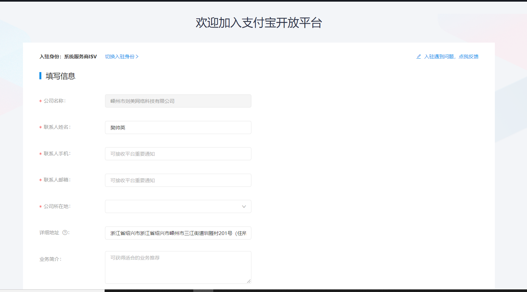
Task: Click the 入驻身份 系统服务商ISV text
Action: coord(68,57)
